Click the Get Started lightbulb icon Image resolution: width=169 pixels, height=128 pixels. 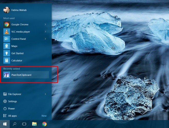pyautogui.click(x=6, y=53)
